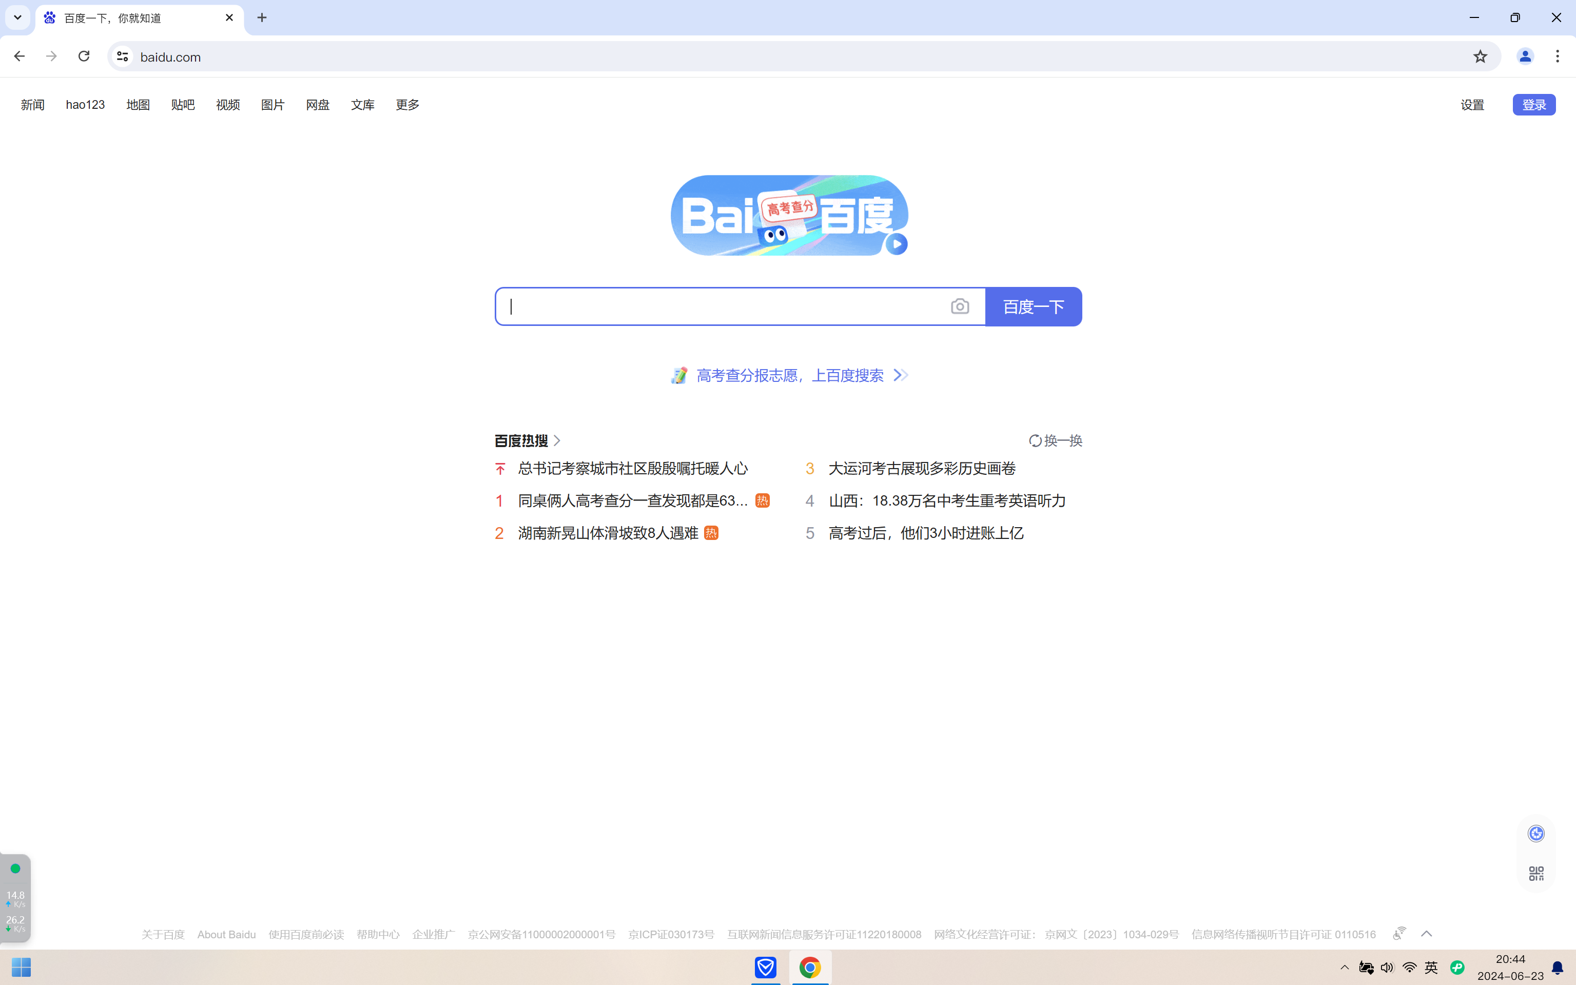This screenshot has height=985, width=1576.
Task: Play the Baidu logo animation
Action: 897,244
